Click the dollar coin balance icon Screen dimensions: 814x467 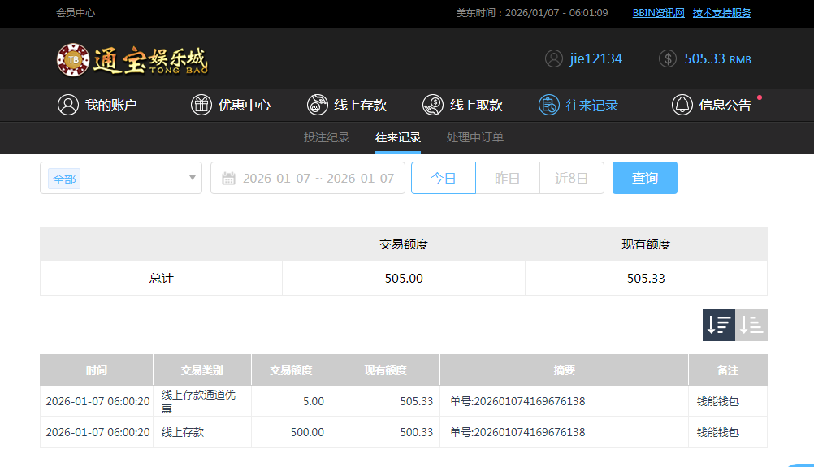[668, 58]
